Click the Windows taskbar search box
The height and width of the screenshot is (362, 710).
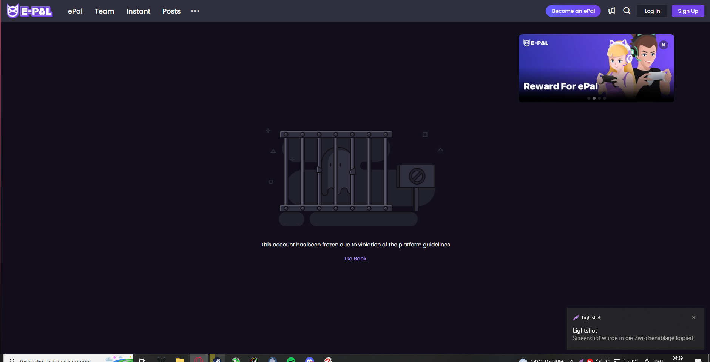coord(68,359)
